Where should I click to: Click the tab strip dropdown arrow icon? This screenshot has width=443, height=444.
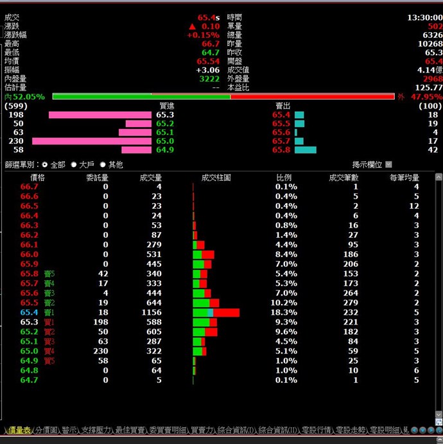coord(422,431)
